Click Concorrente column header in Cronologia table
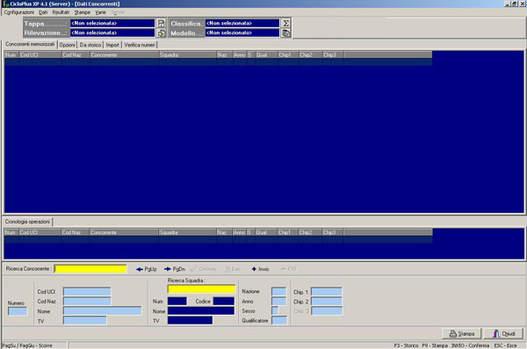The height and width of the screenshot is (349, 527). 124,232
